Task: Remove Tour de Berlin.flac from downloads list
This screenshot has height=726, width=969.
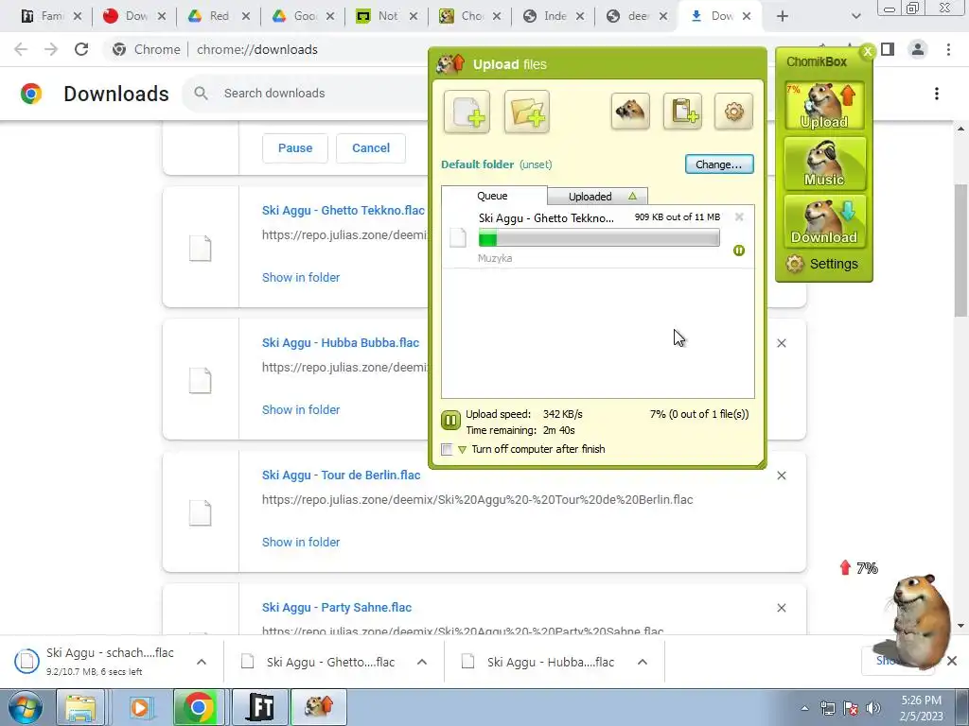Action: tap(781, 475)
